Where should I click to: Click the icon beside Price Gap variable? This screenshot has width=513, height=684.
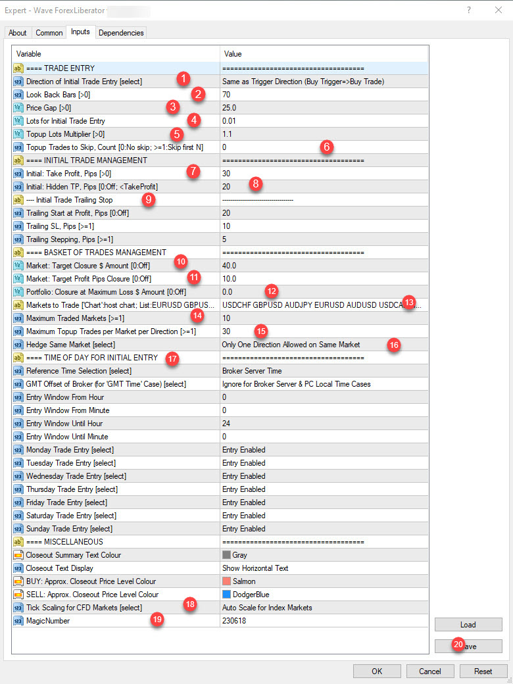pyautogui.click(x=18, y=108)
